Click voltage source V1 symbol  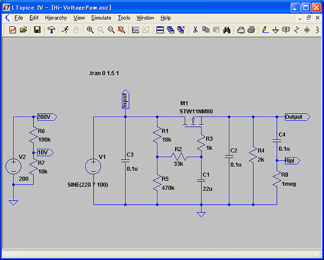pos(93,166)
